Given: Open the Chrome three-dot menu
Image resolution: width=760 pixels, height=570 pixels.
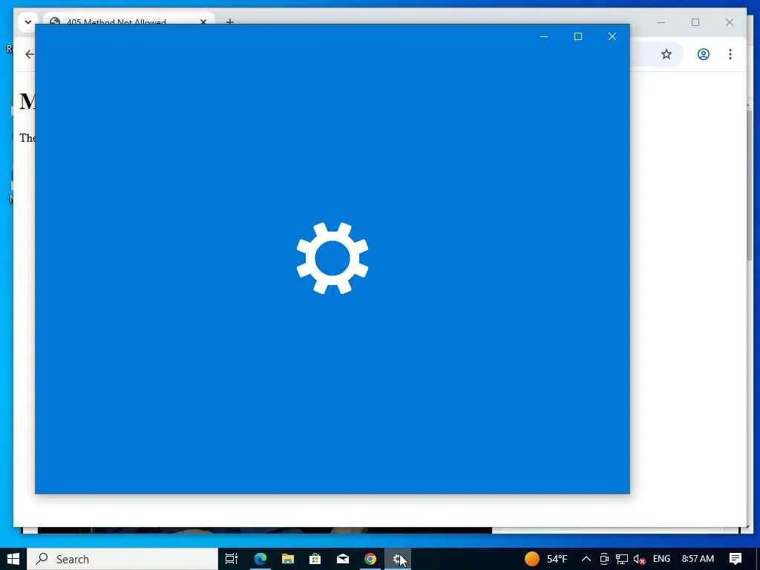Looking at the screenshot, I should pos(730,53).
